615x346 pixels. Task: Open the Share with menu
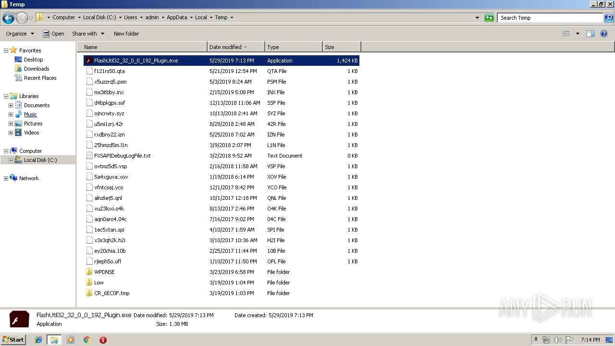pos(88,34)
